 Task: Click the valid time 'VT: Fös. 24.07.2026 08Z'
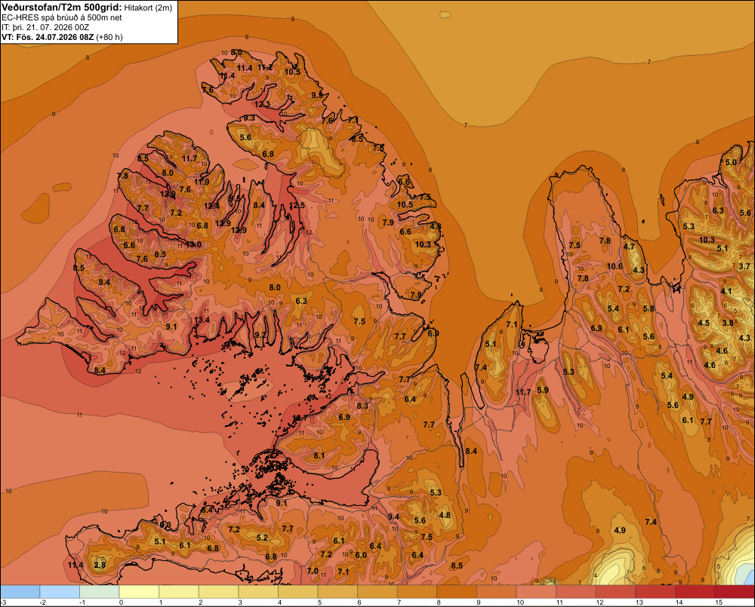(48, 37)
